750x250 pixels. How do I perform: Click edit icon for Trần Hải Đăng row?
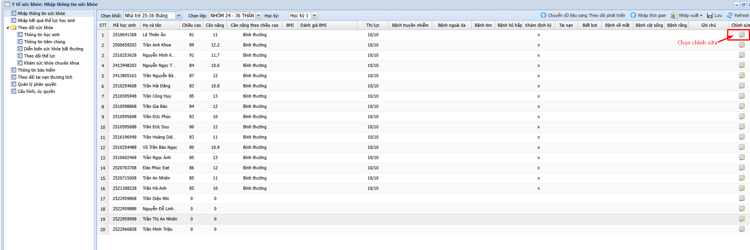[x=742, y=86]
